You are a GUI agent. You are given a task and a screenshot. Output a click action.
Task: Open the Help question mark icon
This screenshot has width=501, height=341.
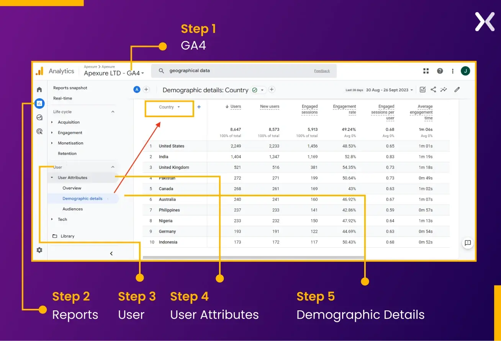[x=440, y=71]
